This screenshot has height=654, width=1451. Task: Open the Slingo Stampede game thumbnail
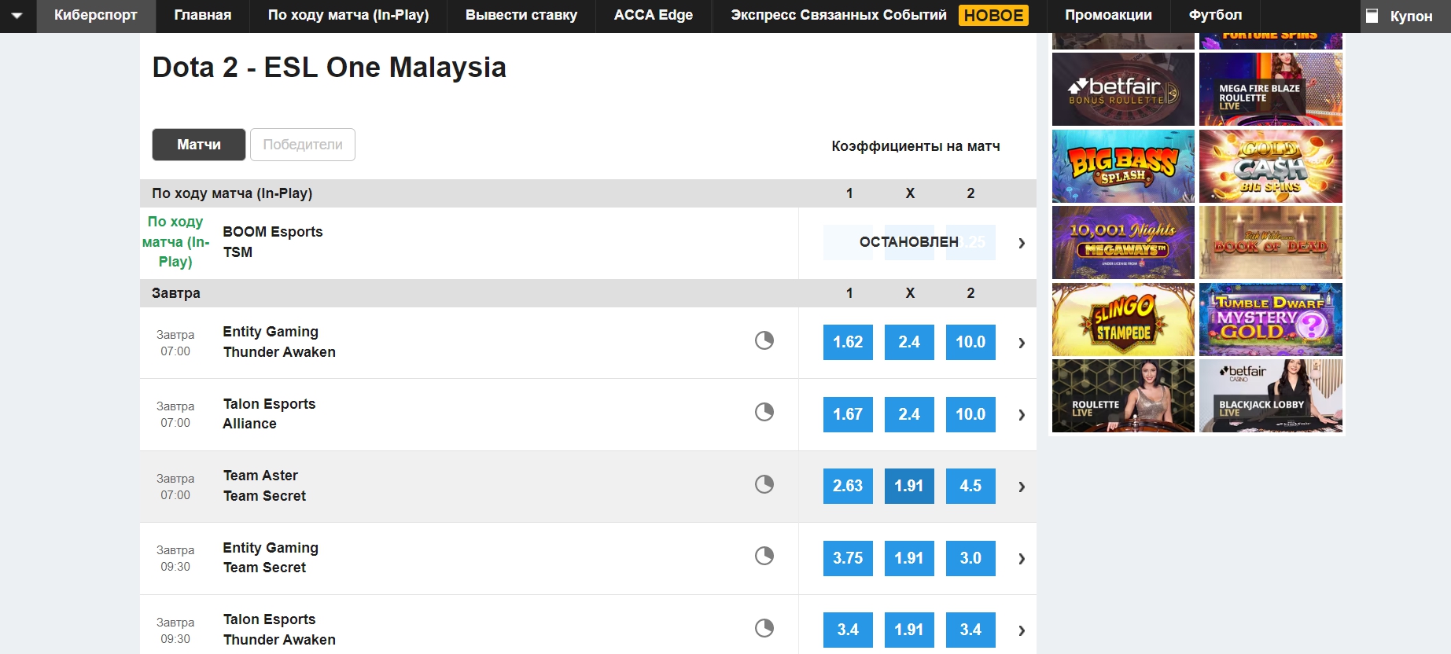coord(1122,319)
